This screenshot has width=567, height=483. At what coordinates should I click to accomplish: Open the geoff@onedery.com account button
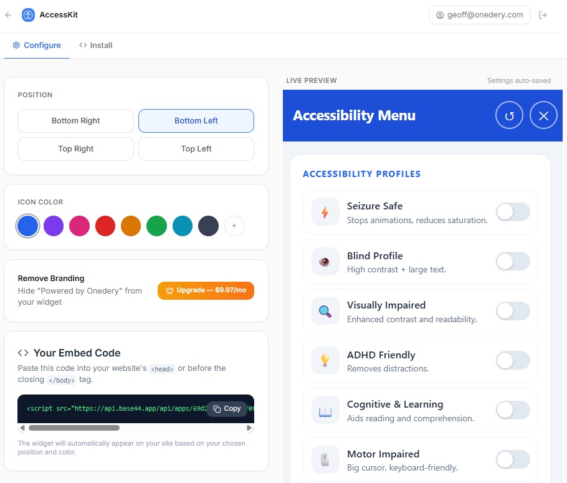click(x=480, y=15)
